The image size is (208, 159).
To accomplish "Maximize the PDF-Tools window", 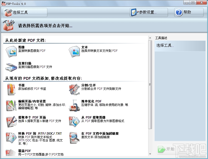I will tap(193, 3).
